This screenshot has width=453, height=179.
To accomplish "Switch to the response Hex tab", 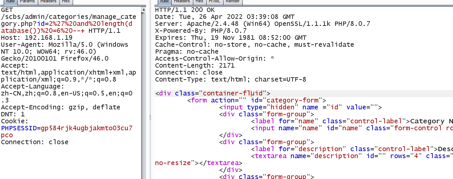I will [199, 2].
